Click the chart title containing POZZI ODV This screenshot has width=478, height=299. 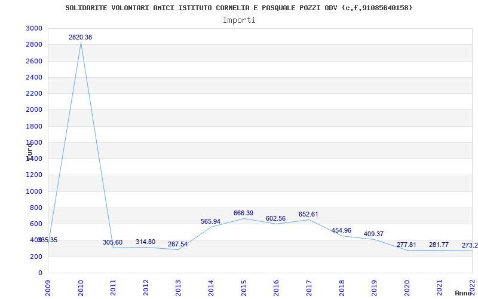[x=239, y=8]
